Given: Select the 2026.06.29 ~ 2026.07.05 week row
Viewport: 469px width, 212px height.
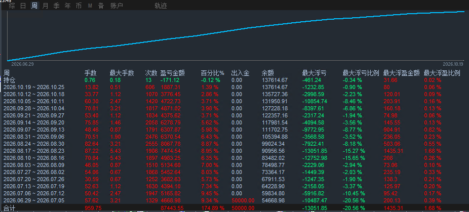Looking at the screenshot, I should click(235, 200).
